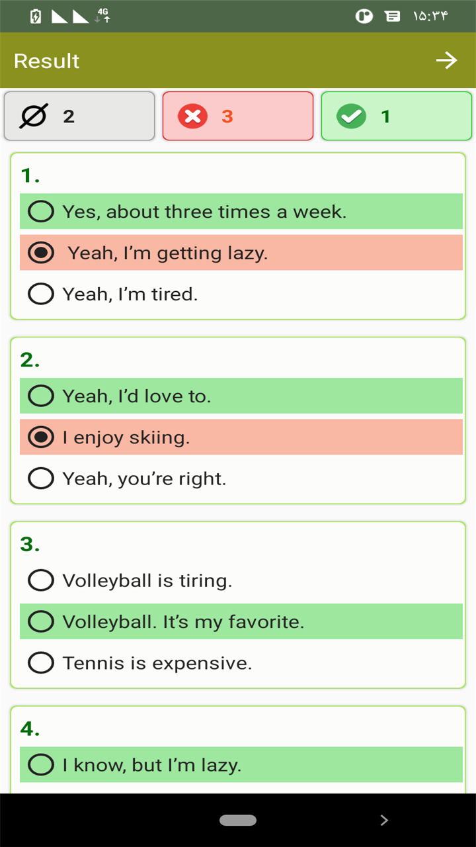Viewport: 476px width, 847px height.
Task: Select "Volleyball. It's my favorite." option
Action: click(241, 621)
